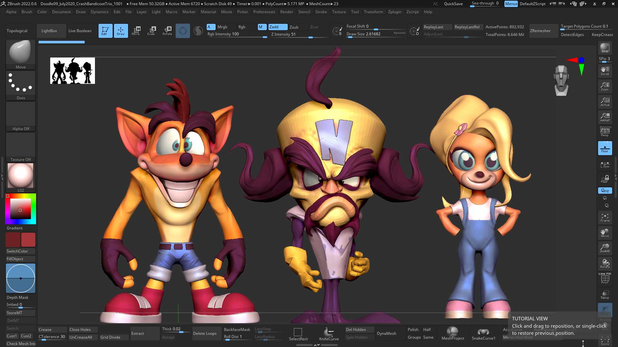Select the MeshProject brush icon

(453, 334)
